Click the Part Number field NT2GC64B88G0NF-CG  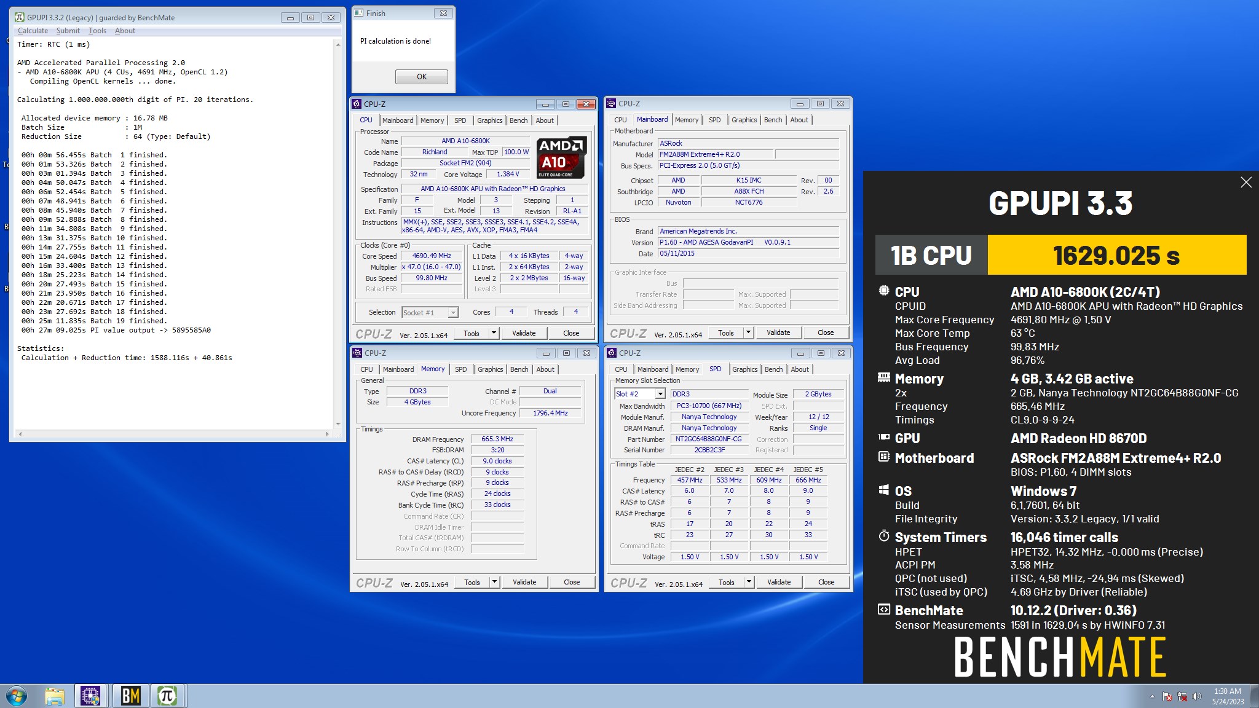click(708, 439)
